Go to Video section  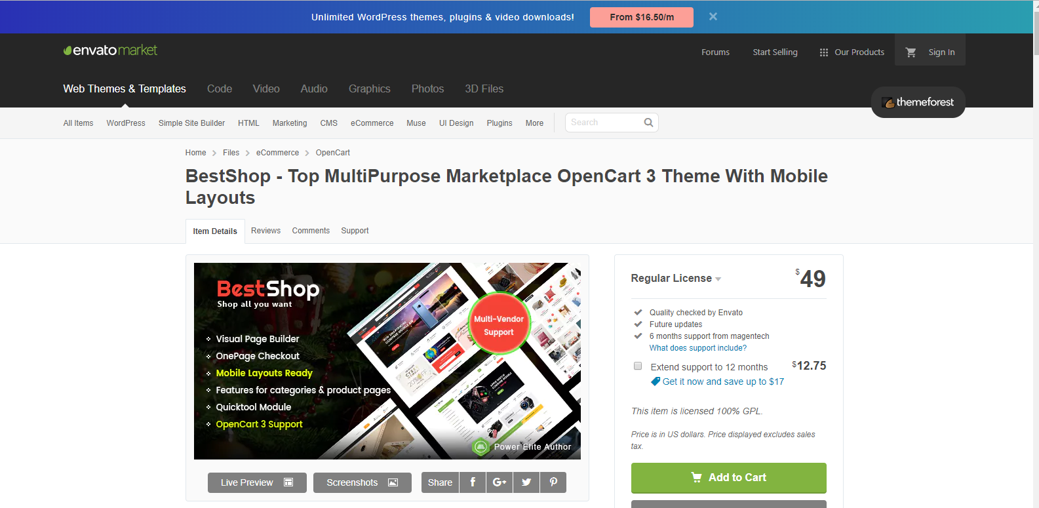point(266,88)
